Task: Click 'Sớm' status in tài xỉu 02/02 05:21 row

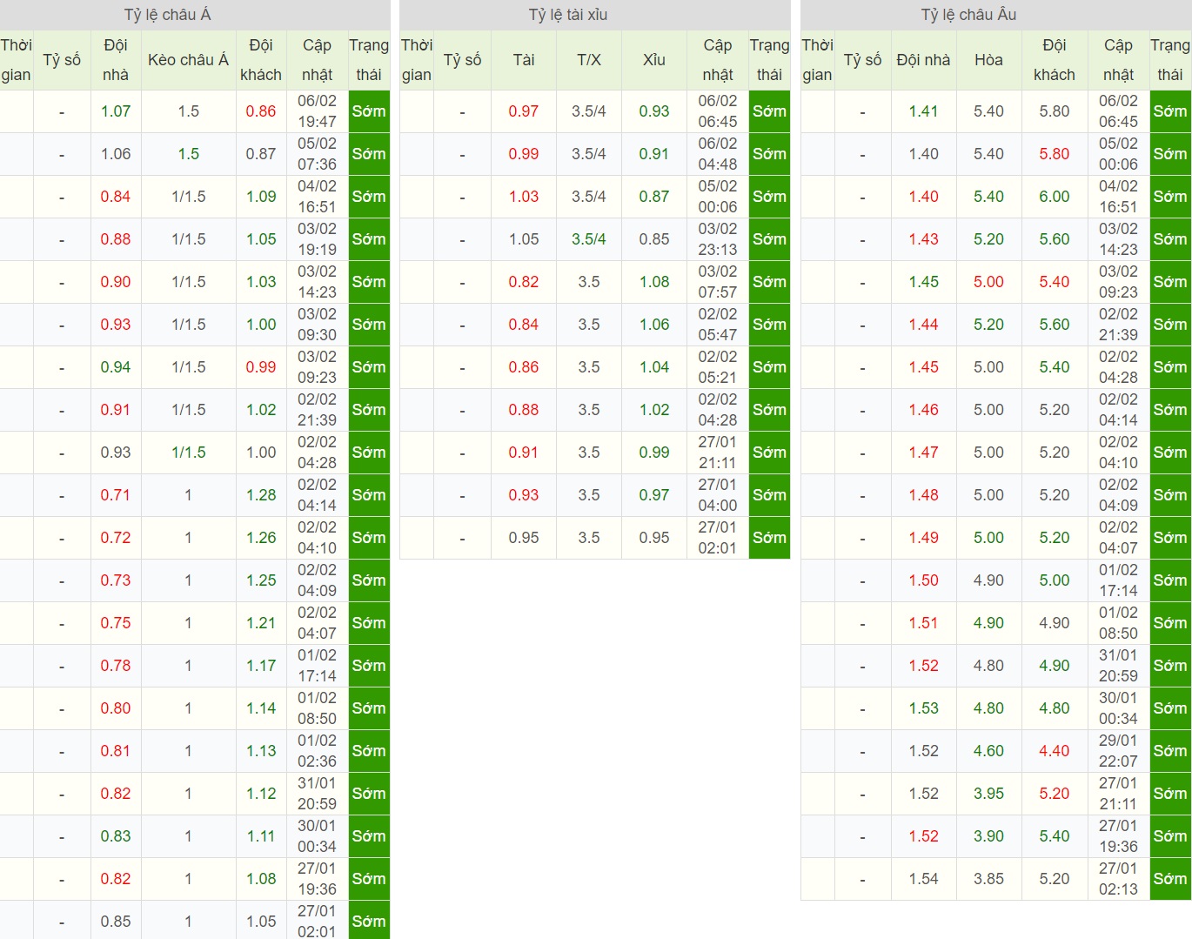Action: click(x=769, y=367)
